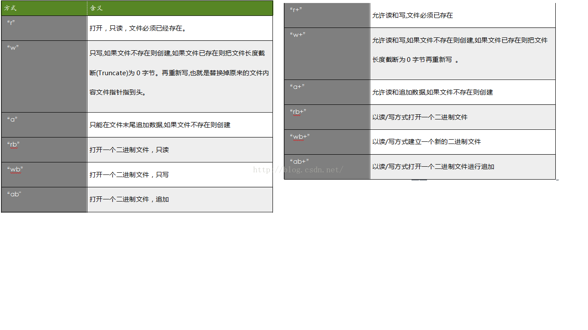Image resolution: width=588 pixels, height=330 pixels.
Task: Click text 允许读和追加数据,如果文件不存在则创建
Action: pyautogui.click(x=433, y=92)
